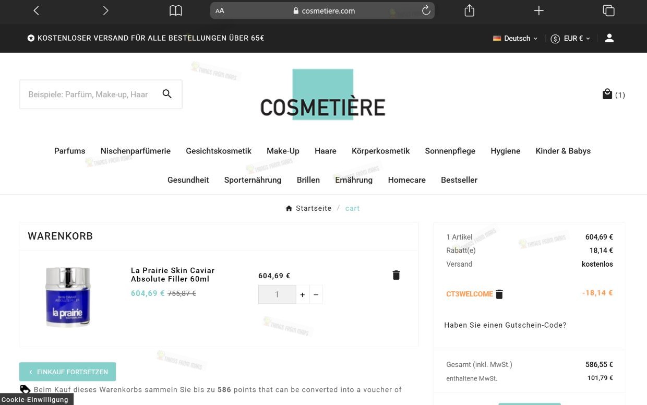Click the Versand 'kostenlos' value
The width and height of the screenshot is (647, 405).
point(597,264)
